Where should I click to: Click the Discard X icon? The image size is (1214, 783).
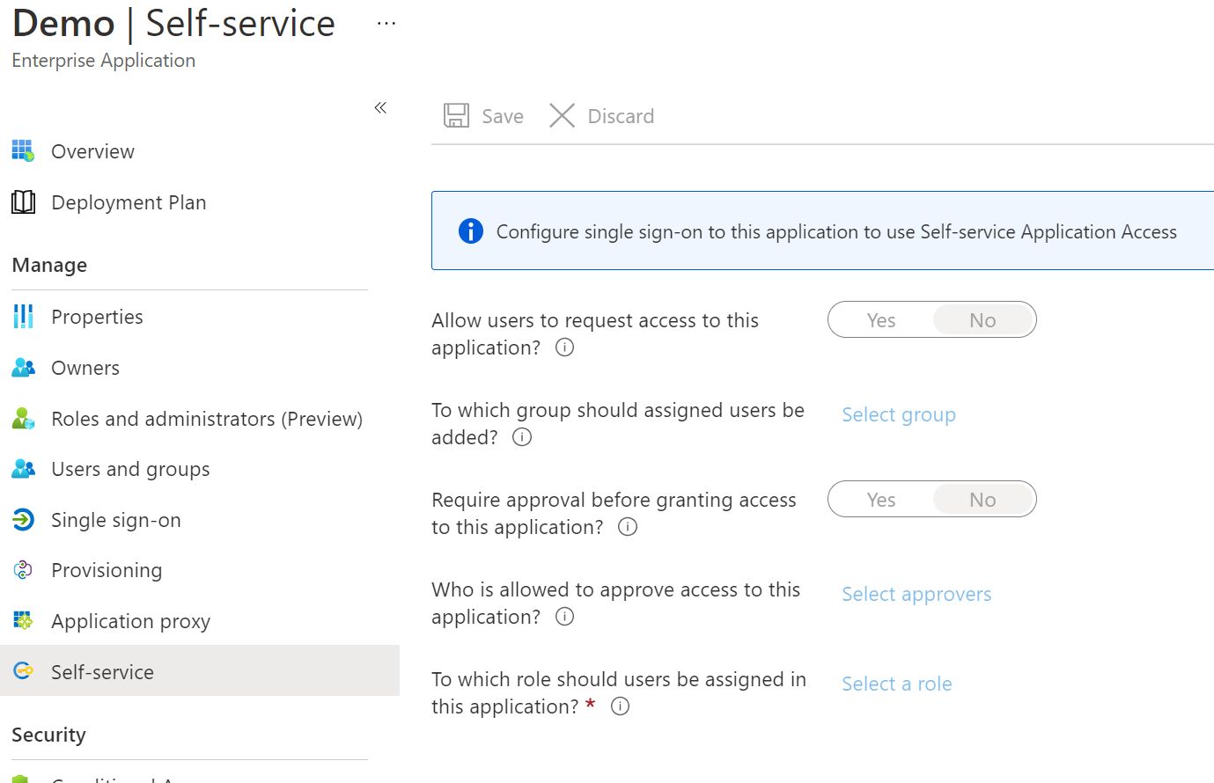562,116
